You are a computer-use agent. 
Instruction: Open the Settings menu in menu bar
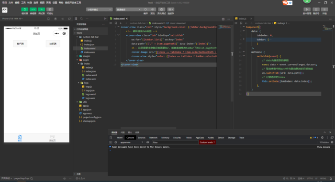[x=55, y=2]
